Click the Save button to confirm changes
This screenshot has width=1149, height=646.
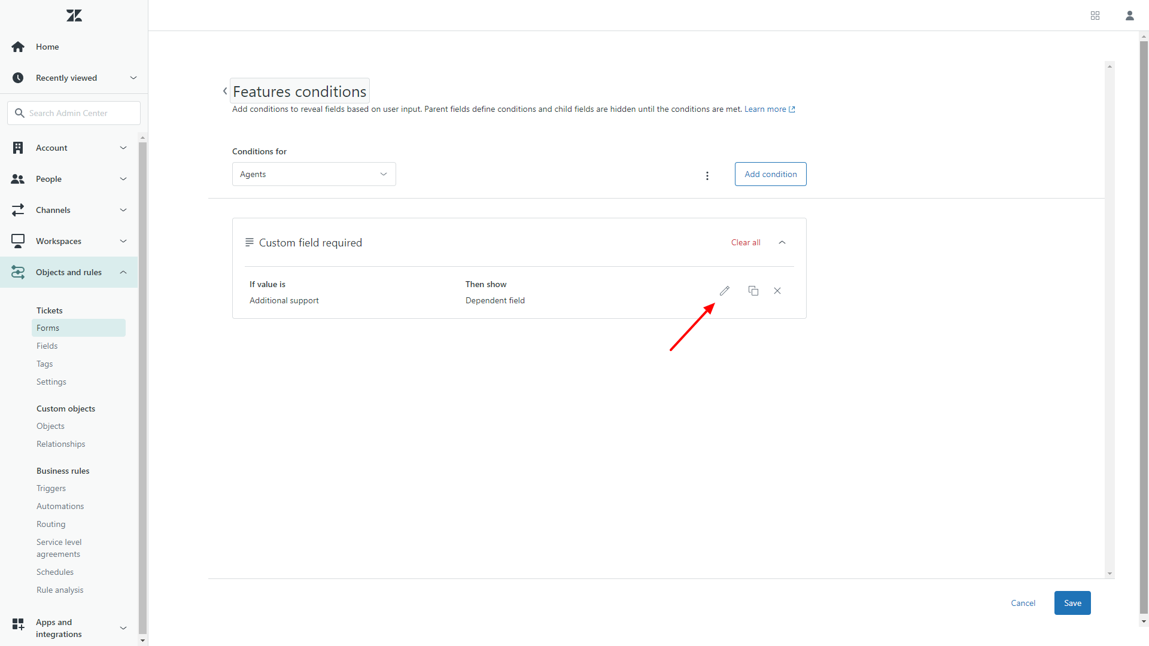click(1072, 602)
